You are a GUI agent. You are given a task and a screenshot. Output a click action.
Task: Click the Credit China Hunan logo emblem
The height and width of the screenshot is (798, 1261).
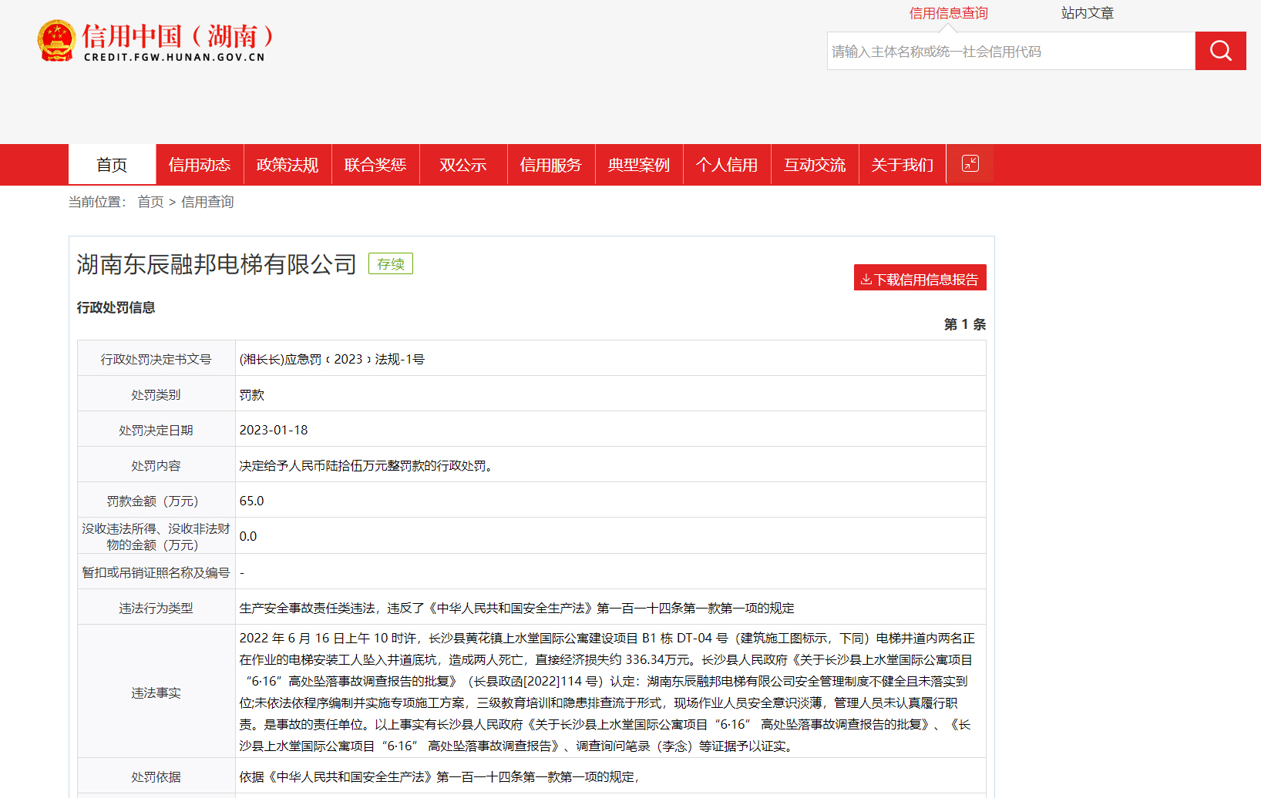56,42
